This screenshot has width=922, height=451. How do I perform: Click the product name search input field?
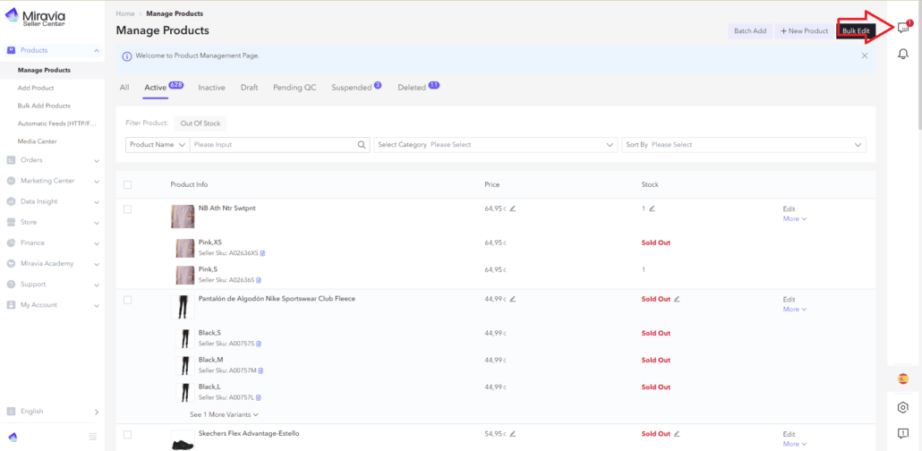[273, 145]
